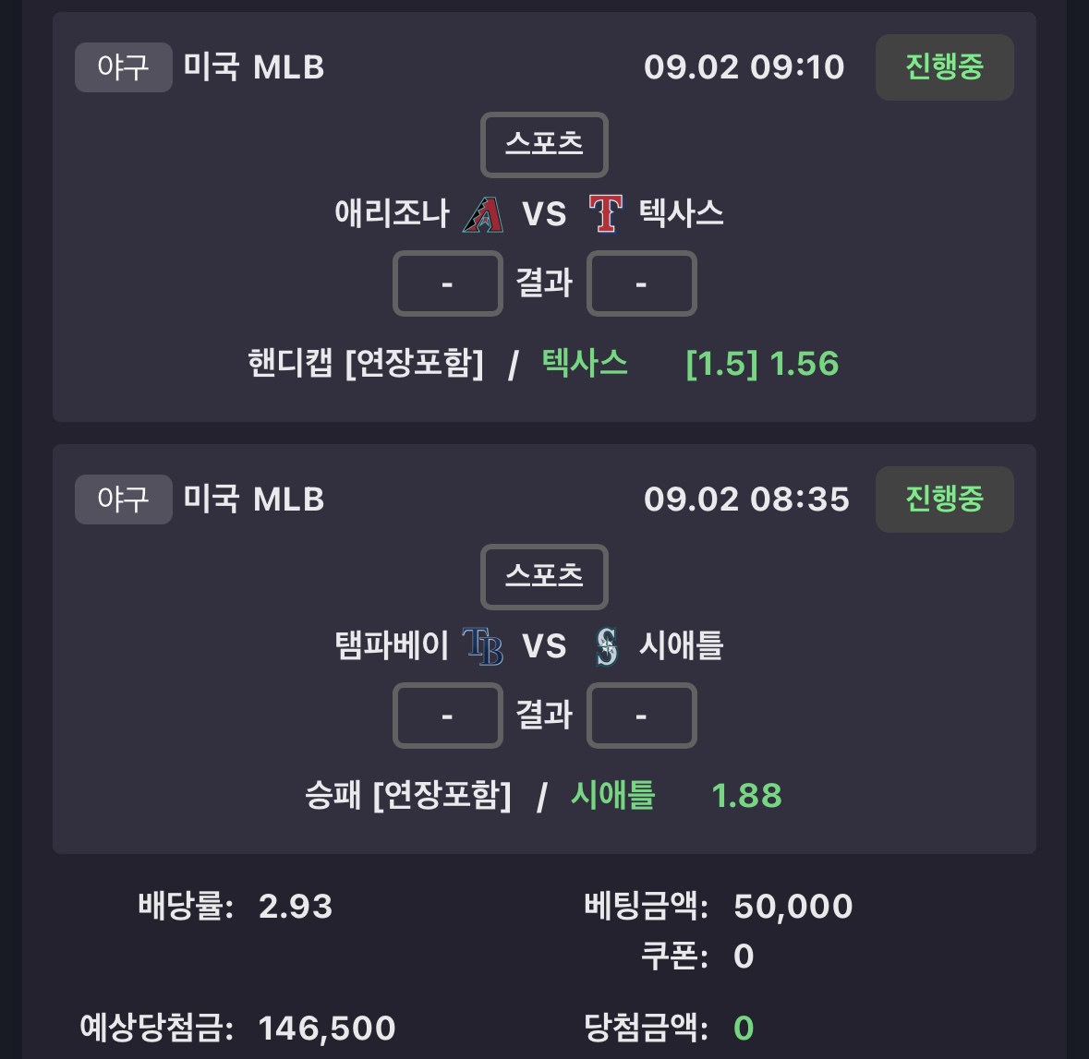Click the 예상당첨금 146,500 value
The width and height of the screenshot is (1089, 1059).
327,1029
